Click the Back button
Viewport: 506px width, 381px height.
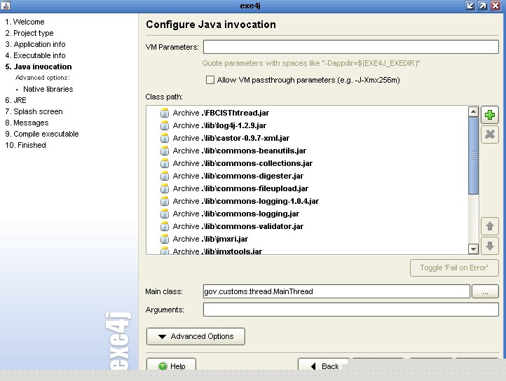click(323, 364)
